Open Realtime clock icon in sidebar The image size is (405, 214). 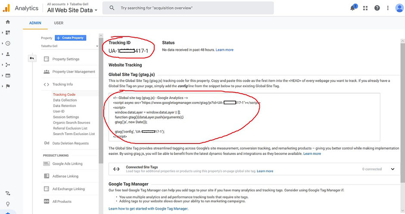(x=8, y=44)
